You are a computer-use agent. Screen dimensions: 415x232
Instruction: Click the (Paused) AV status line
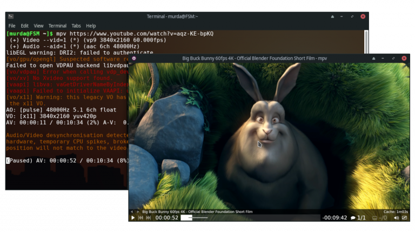[x=68, y=161]
